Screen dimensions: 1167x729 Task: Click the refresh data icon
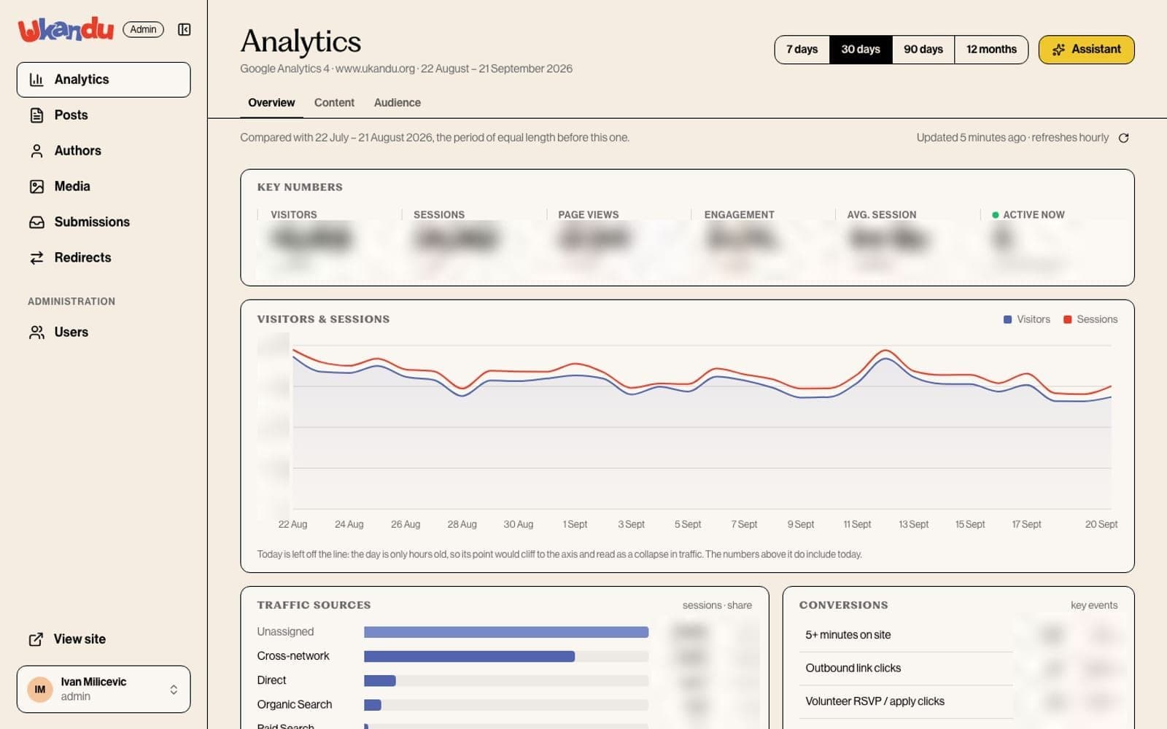coord(1123,138)
